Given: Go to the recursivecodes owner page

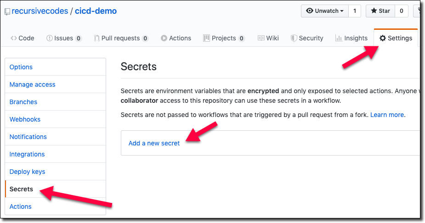Looking at the screenshot, I should [40, 11].
